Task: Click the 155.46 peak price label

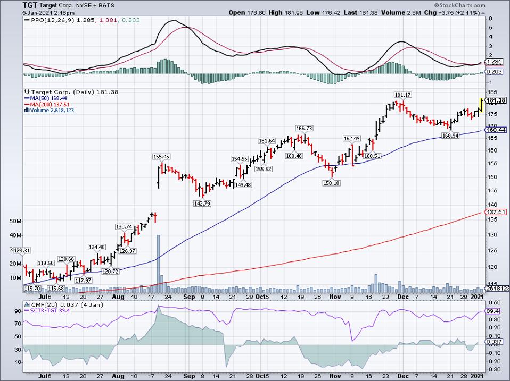Action: click(161, 156)
